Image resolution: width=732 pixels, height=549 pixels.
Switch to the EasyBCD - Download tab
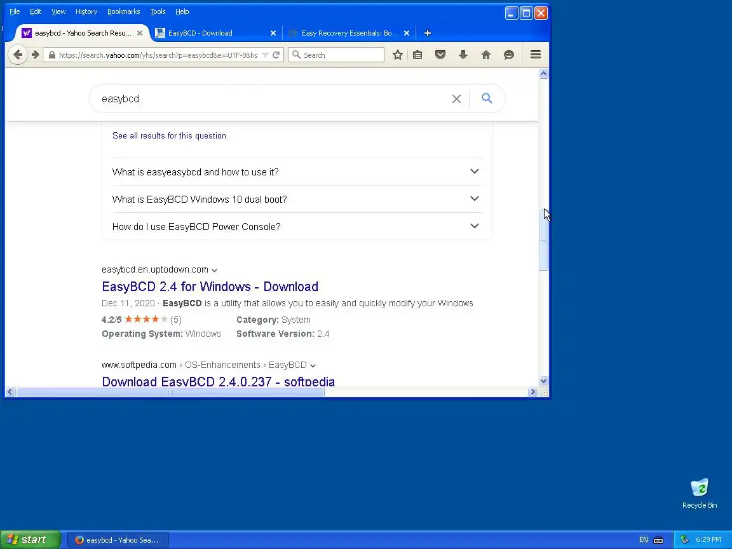coord(216,33)
